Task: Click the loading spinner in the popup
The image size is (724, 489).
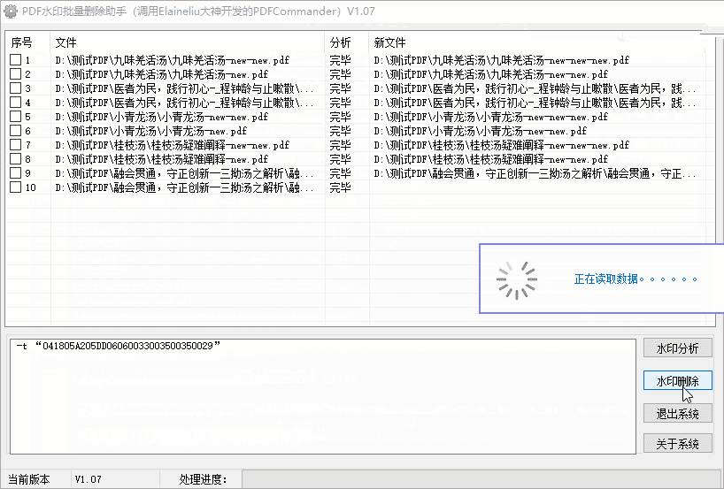Action: 516,279
